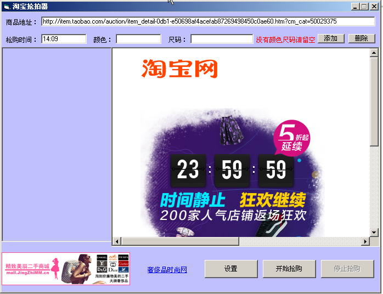Focus the purchase time field showing 14:09
The height and width of the screenshot is (294, 383).
click(64, 39)
